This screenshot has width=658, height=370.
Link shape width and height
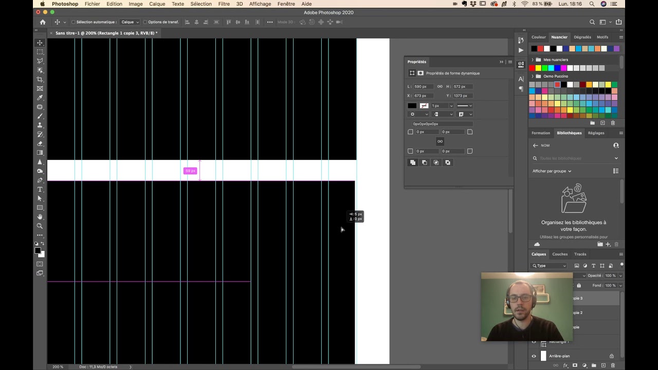440,86
